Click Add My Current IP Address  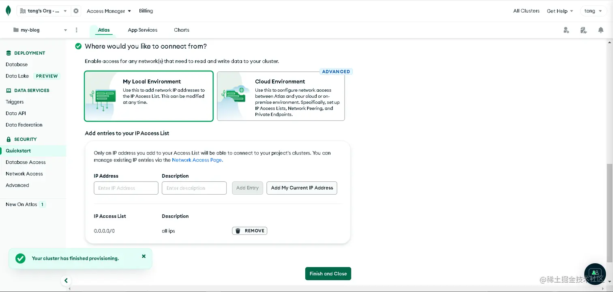tap(302, 188)
